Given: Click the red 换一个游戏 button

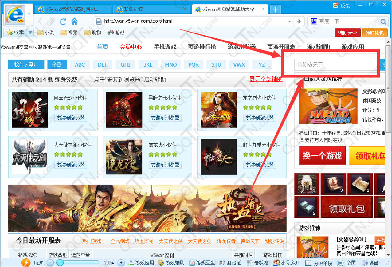Looking at the screenshot, I should tap(322, 156).
